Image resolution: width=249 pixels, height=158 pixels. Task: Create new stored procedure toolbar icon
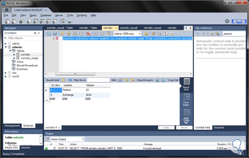click(48, 21)
